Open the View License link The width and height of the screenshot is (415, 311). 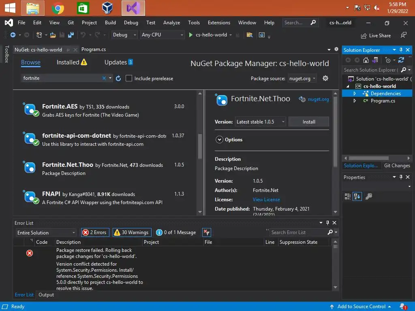point(266,200)
